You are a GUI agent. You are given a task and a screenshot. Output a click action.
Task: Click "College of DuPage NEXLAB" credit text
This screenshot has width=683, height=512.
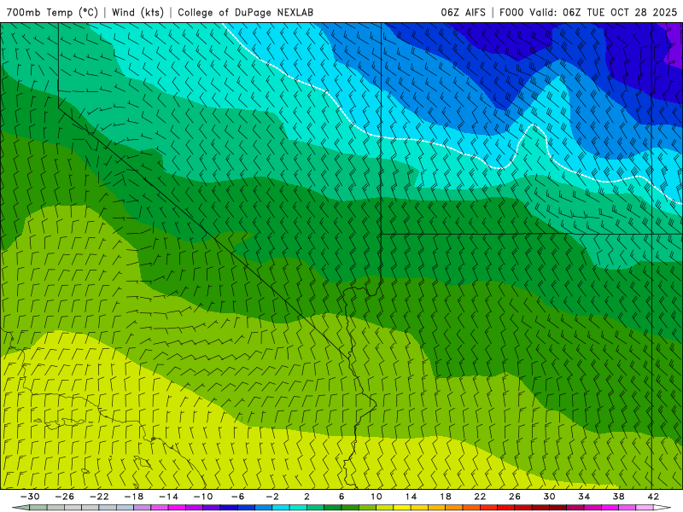245,12
